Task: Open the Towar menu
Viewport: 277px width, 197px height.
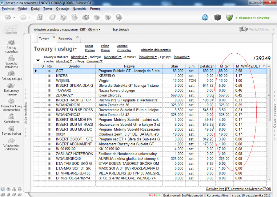Action: click(x=48, y=9)
